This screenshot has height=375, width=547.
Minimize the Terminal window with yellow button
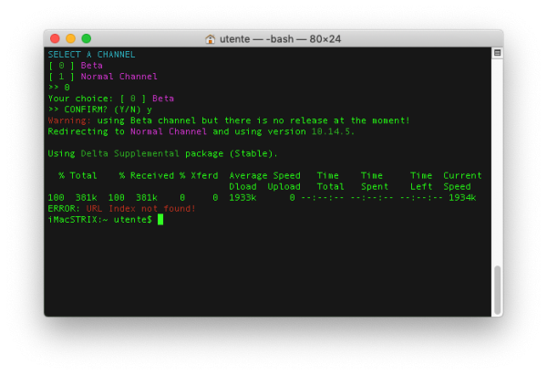(71, 38)
